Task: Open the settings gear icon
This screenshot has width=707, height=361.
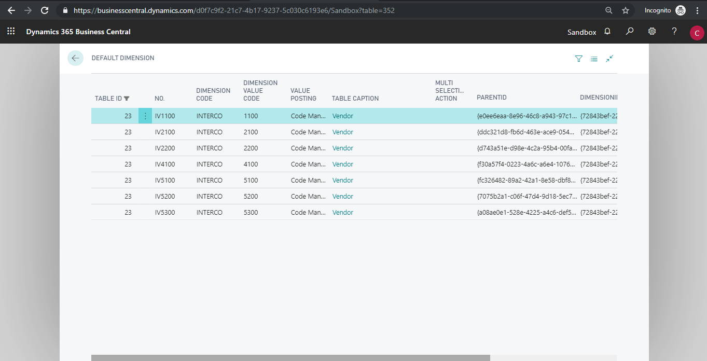Action: pyautogui.click(x=652, y=32)
